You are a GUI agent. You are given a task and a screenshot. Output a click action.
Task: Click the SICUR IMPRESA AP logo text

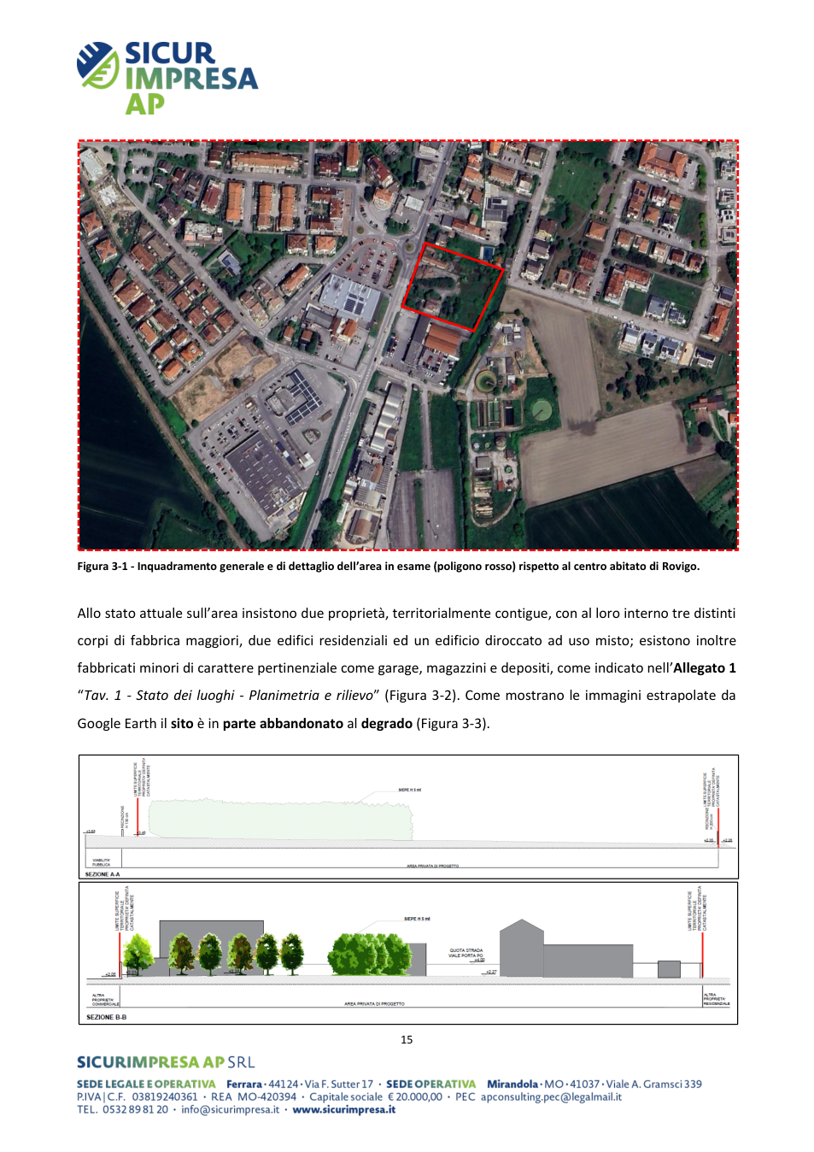click(x=190, y=78)
